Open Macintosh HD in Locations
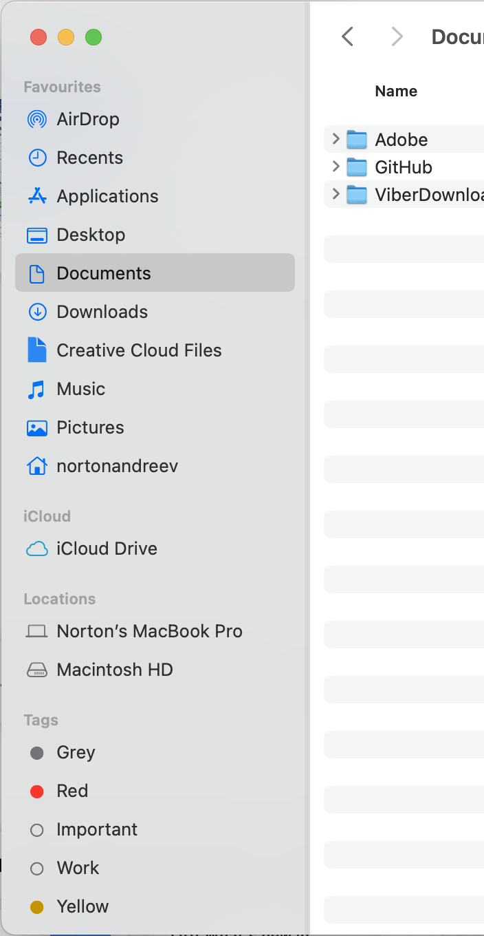The image size is (484, 936). pyautogui.click(x=115, y=670)
